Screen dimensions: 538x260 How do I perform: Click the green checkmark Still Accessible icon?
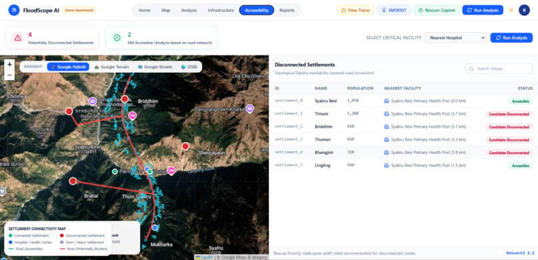coord(117,38)
